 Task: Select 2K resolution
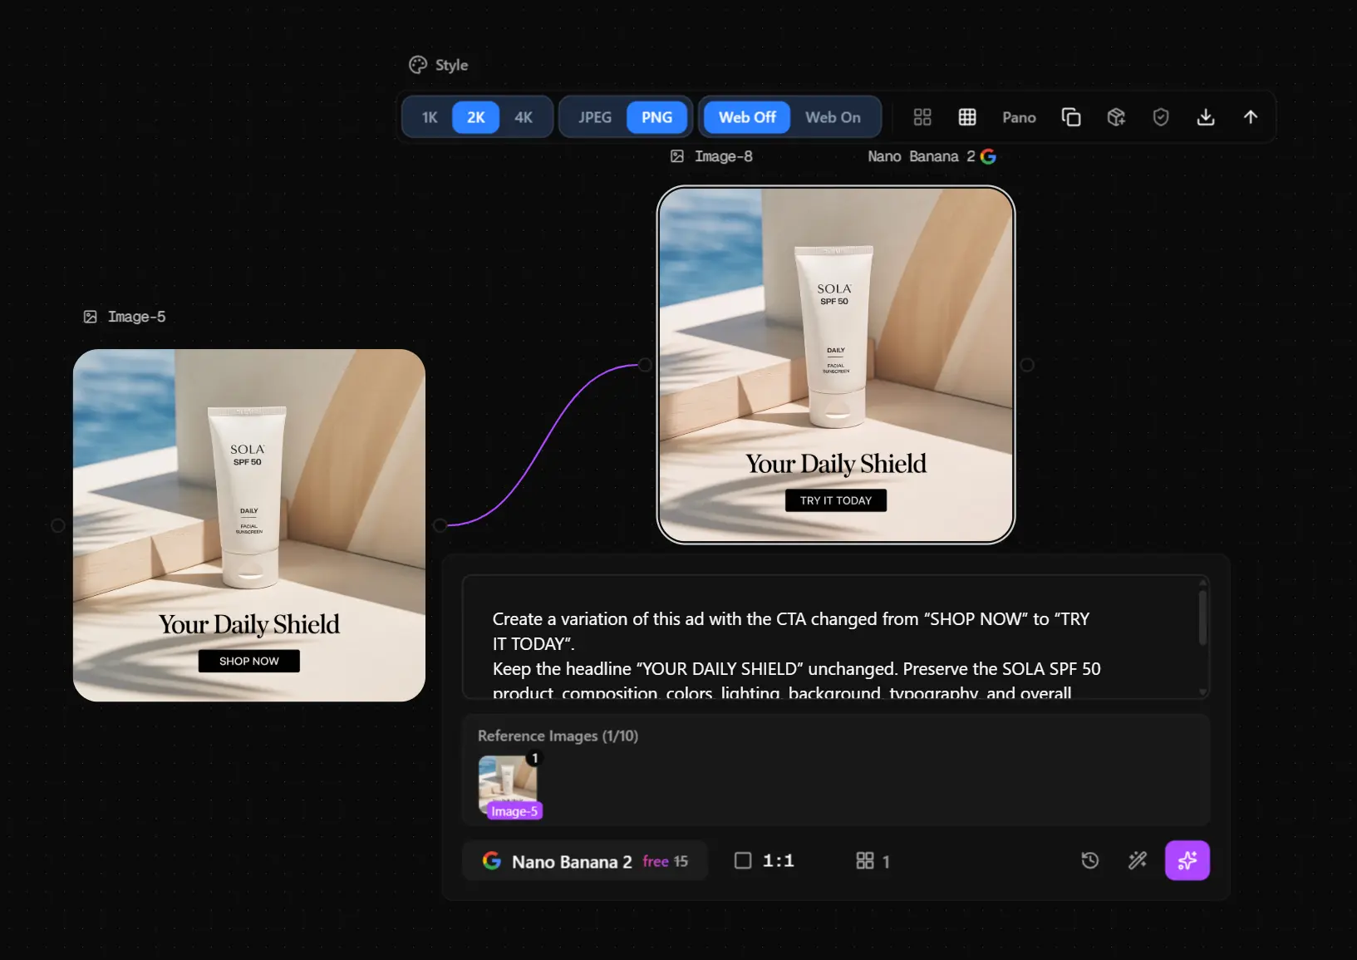click(x=475, y=117)
